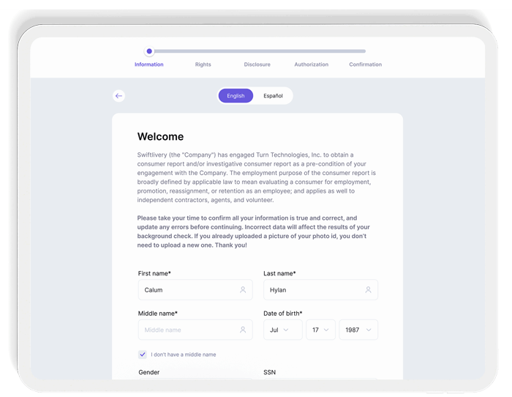This screenshot has width=512, height=397.
Task: Go to the Confirmation step
Action: click(365, 64)
